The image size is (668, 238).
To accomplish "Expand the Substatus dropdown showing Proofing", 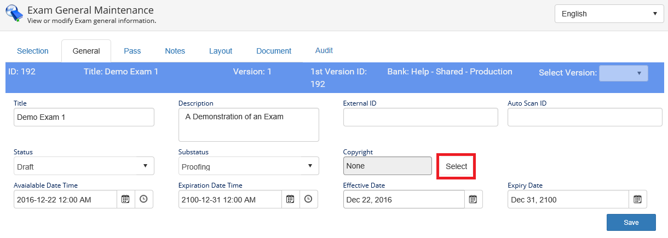I will 249,166.
